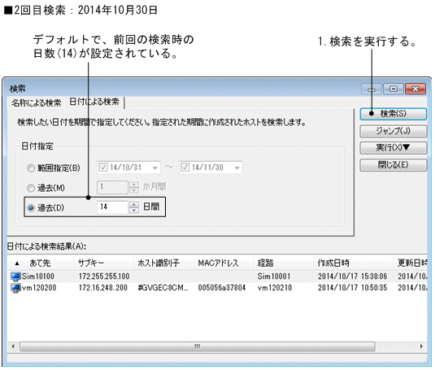Toggle the 14/11/30 end date checkbox
The image size is (435, 370).
point(185,168)
